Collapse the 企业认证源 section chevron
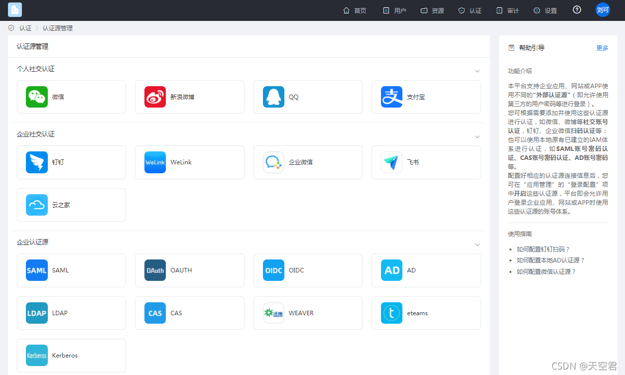 [477, 245]
